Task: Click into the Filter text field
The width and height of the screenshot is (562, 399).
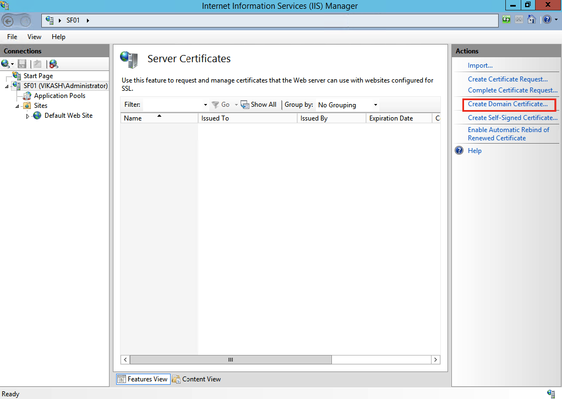Action: [x=173, y=105]
